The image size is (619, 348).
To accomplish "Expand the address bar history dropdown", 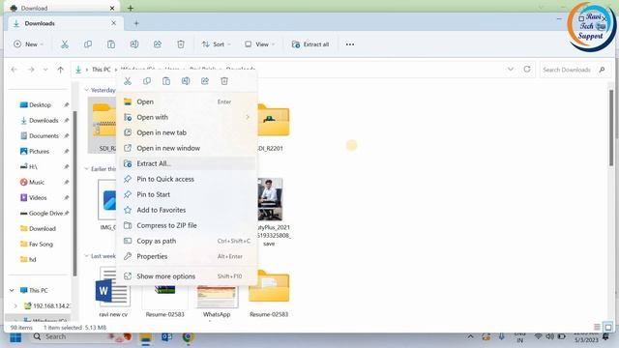I will point(511,70).
